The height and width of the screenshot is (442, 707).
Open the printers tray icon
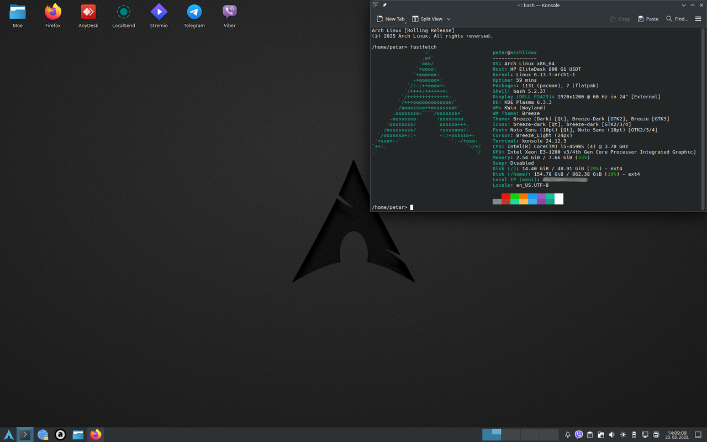pyautogui.click(x=656, y=435)
